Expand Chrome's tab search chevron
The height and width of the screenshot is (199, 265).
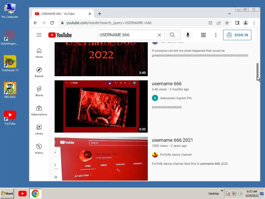pyautogui.click(x=230, y=14)
